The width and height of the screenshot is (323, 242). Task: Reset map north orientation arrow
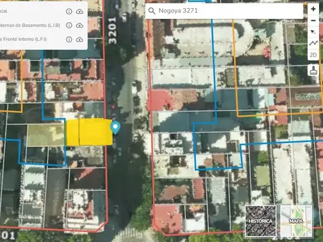313,32
